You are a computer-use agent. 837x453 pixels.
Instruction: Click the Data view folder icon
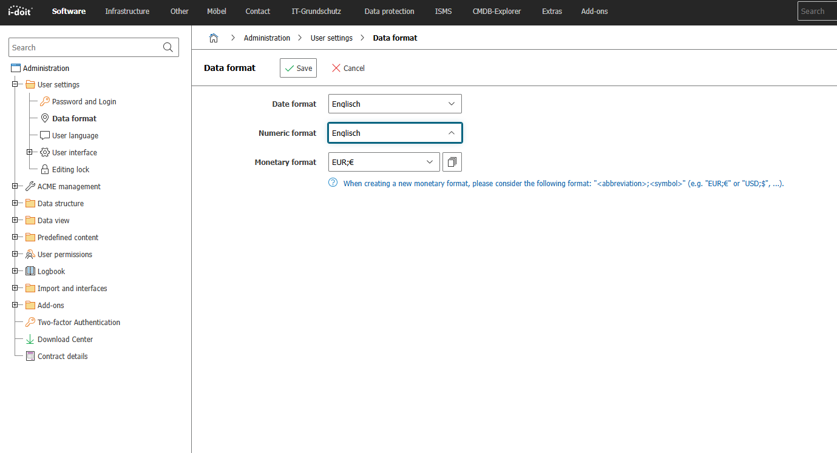pos(30,221)
